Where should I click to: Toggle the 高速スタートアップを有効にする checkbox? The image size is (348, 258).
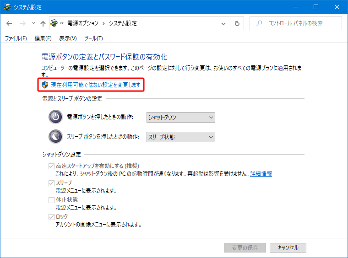pos(51,166)
